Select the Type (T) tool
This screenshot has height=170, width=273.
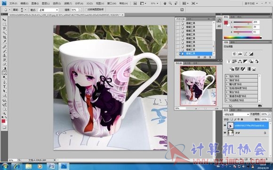(x=4, y=87)
